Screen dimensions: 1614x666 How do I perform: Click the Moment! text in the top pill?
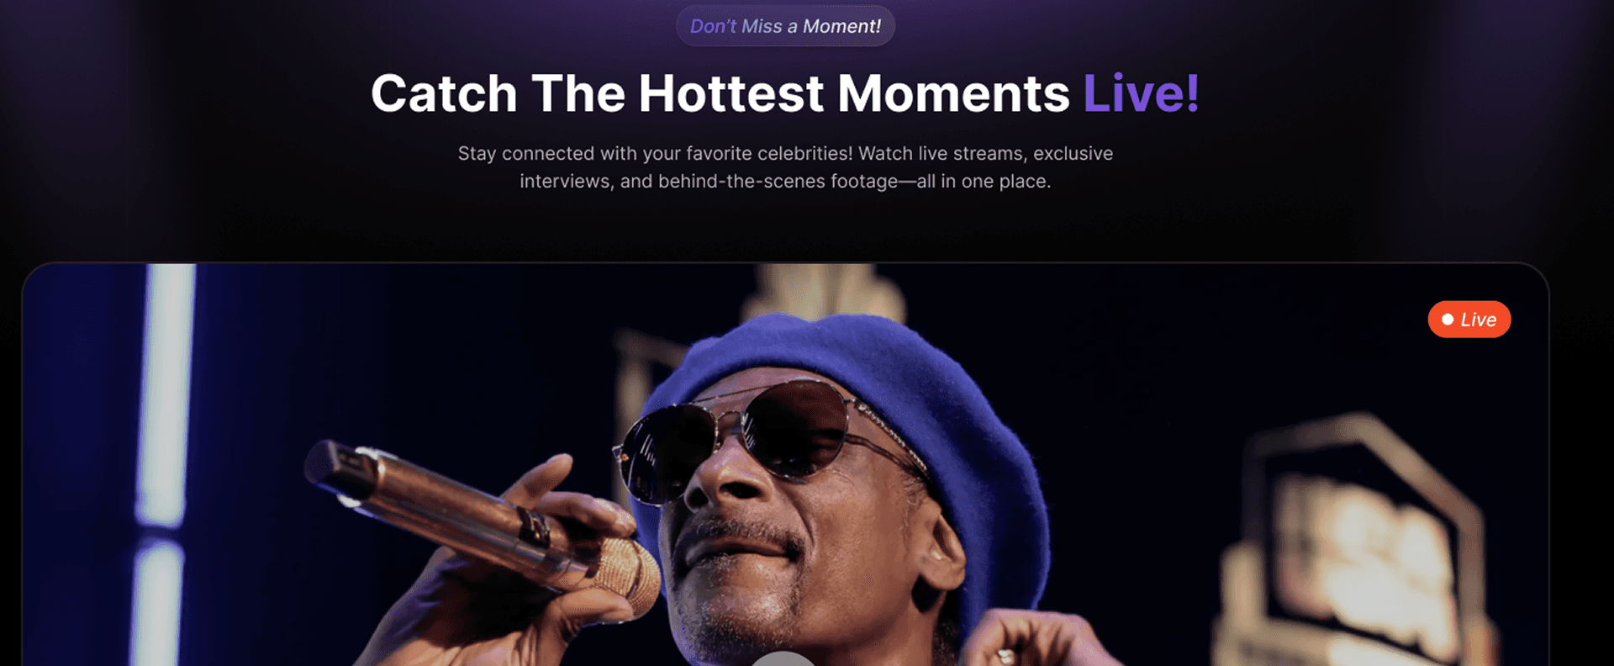click(841, 26)
